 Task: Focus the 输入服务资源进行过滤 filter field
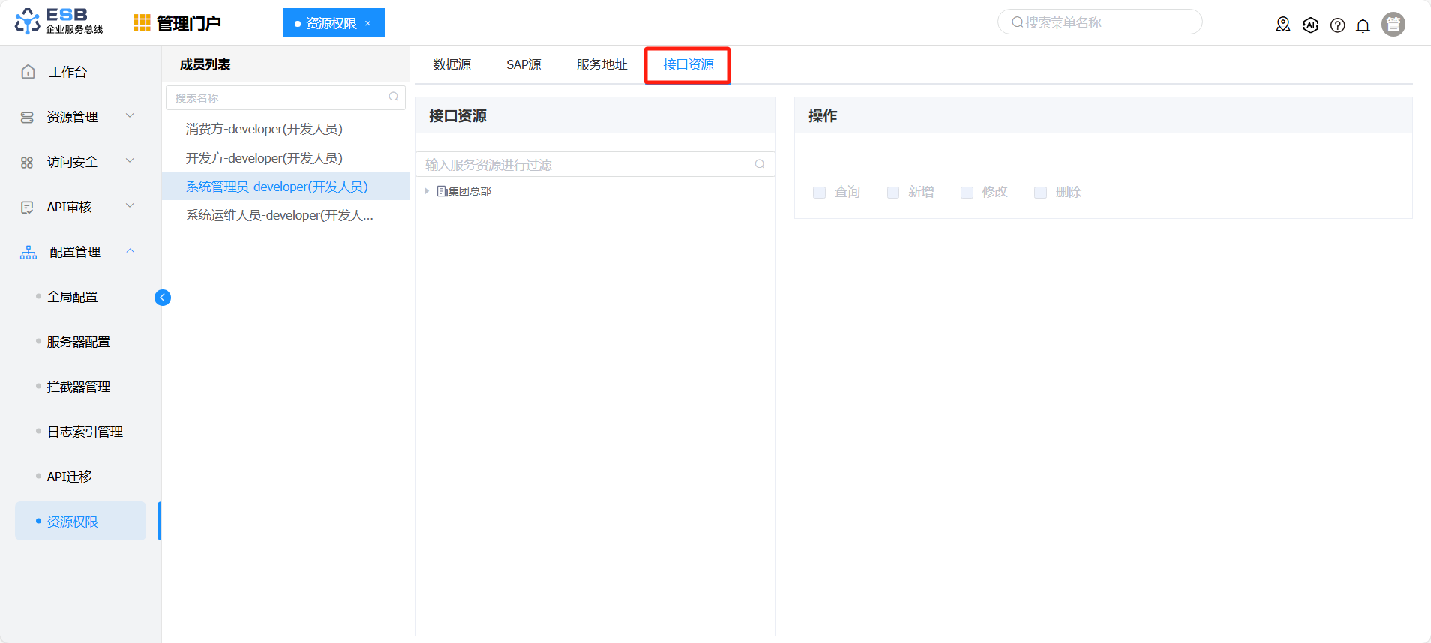(x=586, y=165)
